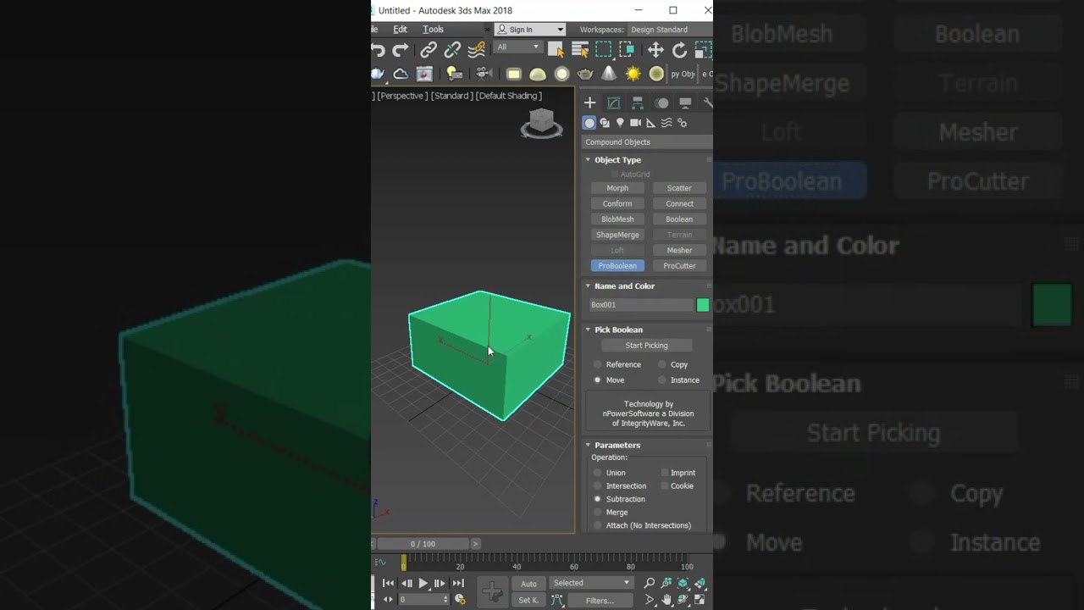Click the light bulb lister icon
1084x610 pixels.
point(454,74)
